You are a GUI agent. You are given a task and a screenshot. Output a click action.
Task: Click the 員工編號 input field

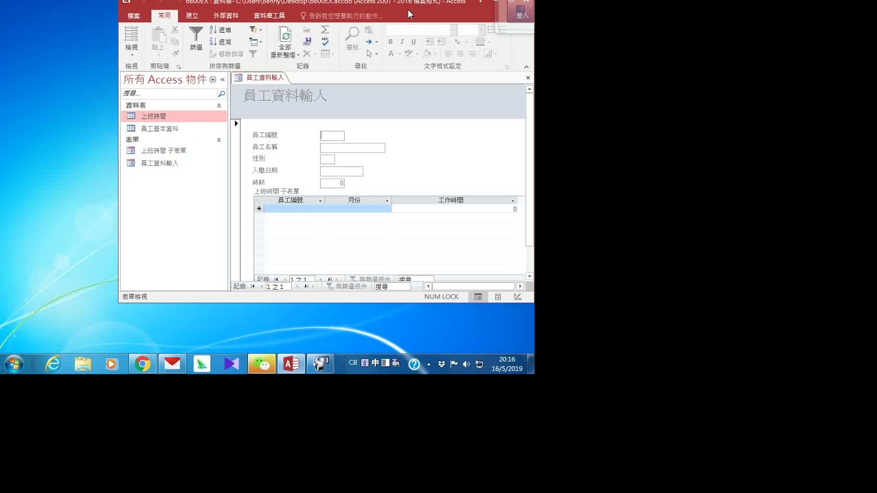pyautogui.click(x=332, y=136)
